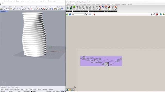Uncheck the Int osnap checkbox

coord(17,90)
